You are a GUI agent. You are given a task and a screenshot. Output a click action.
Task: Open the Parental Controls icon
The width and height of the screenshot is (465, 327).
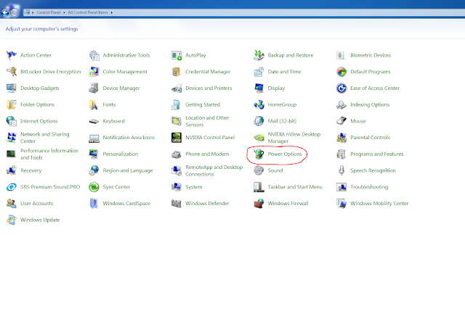click(x=341, y=138)
